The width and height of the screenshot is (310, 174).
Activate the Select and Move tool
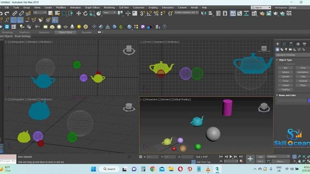(x=78, y=14)
